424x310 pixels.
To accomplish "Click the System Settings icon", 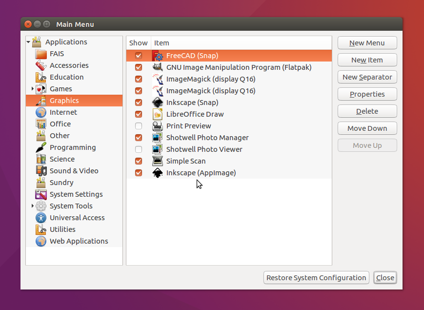I will click(x=41, y=194).
